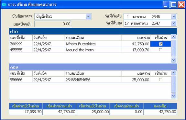The image size is (186, 120).
Task: Click the current balance field showing 0.00
Action: tap(53, 24)
